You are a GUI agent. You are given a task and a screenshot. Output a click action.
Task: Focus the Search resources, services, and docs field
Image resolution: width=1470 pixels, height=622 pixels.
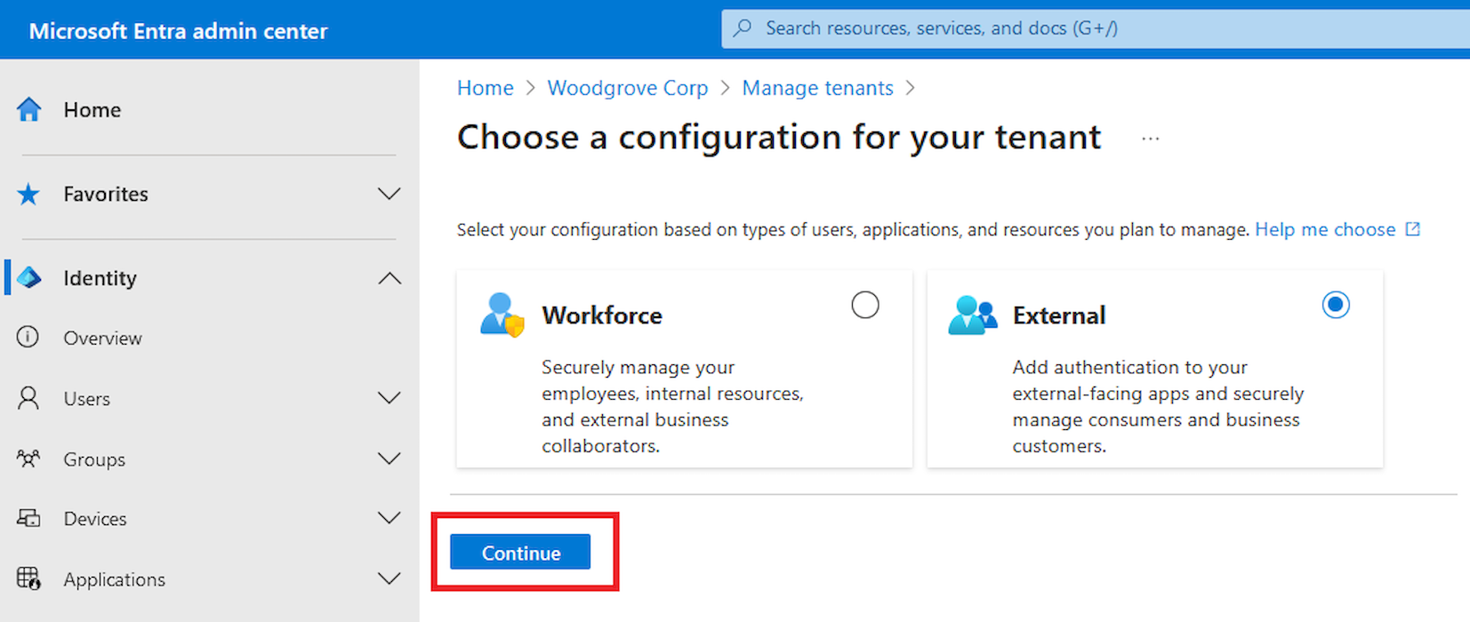(x=1096, y=28)
